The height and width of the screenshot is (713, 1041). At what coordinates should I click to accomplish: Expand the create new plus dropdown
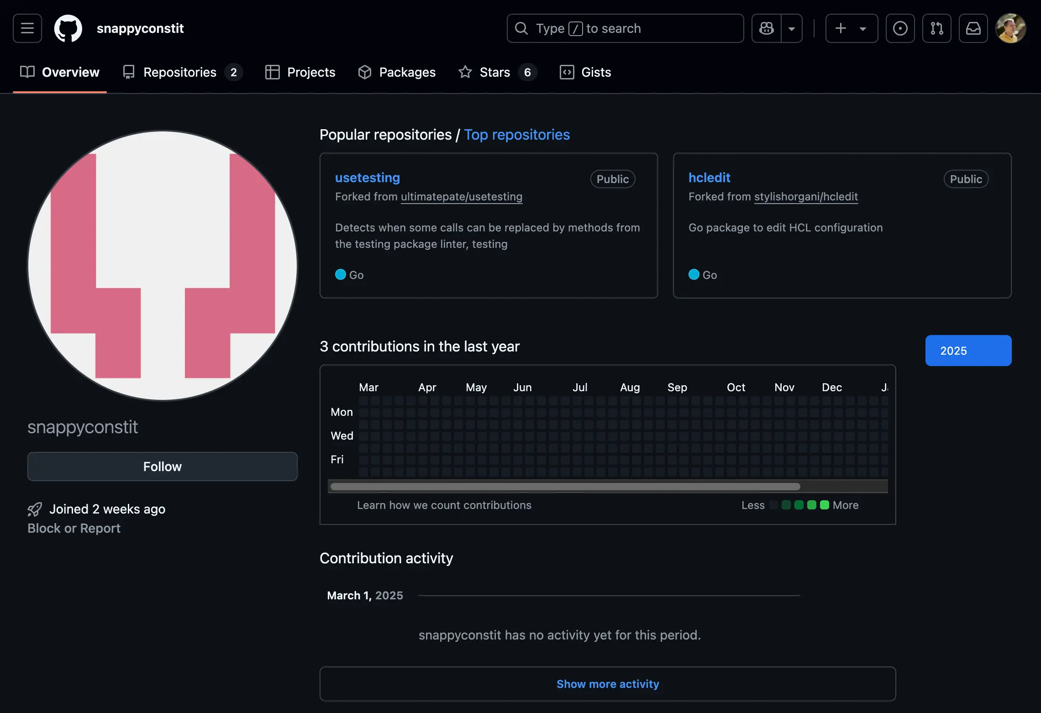click(852, 28)
